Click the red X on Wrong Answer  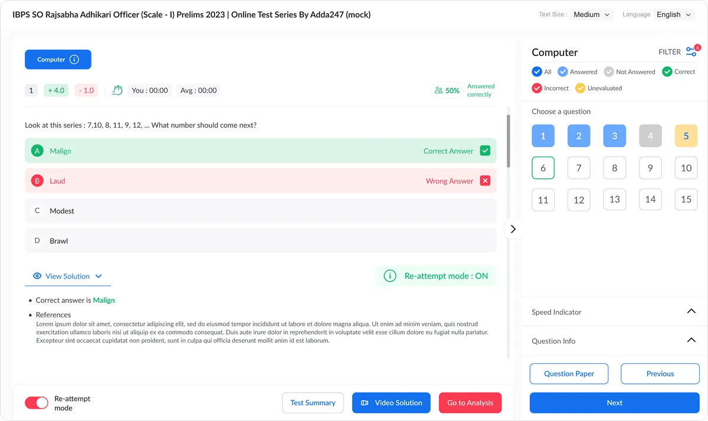coord(485,181)
